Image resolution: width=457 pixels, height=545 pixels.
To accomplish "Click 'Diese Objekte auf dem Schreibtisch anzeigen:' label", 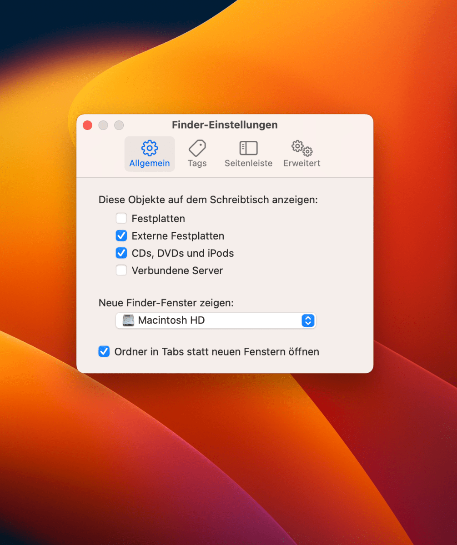I will (208, 200).
